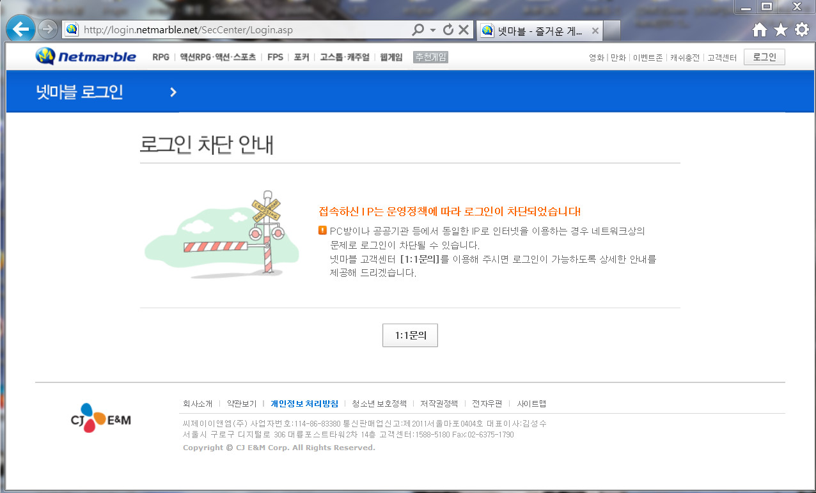Refresh the page with reload icon

click(x=448, y=29)
